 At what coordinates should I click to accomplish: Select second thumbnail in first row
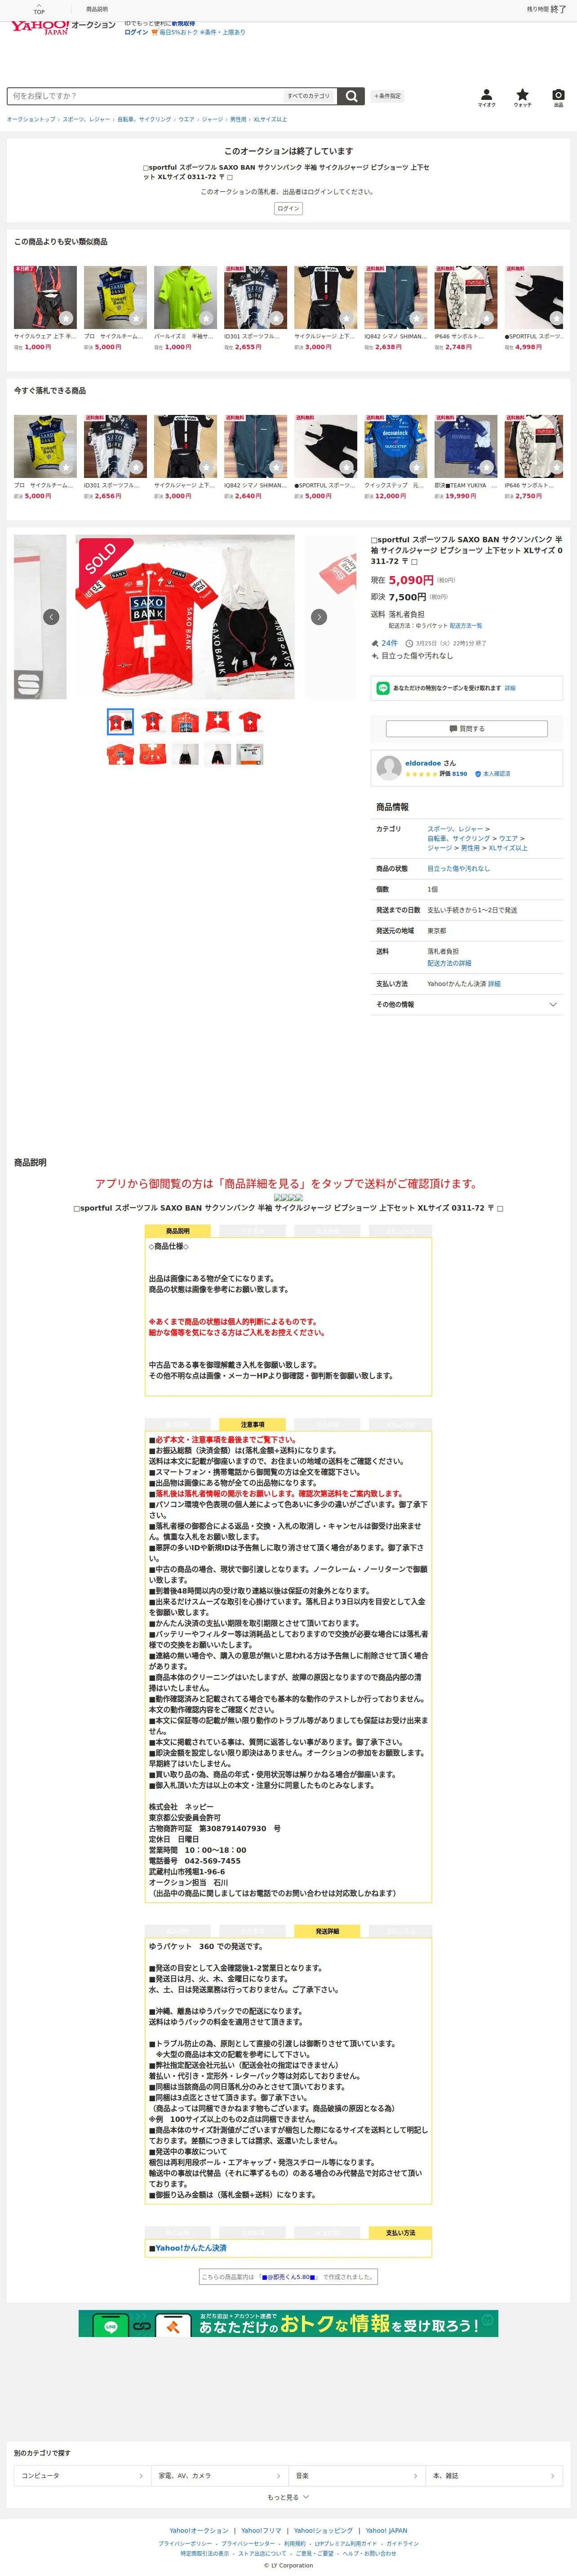tap(153, 722)
